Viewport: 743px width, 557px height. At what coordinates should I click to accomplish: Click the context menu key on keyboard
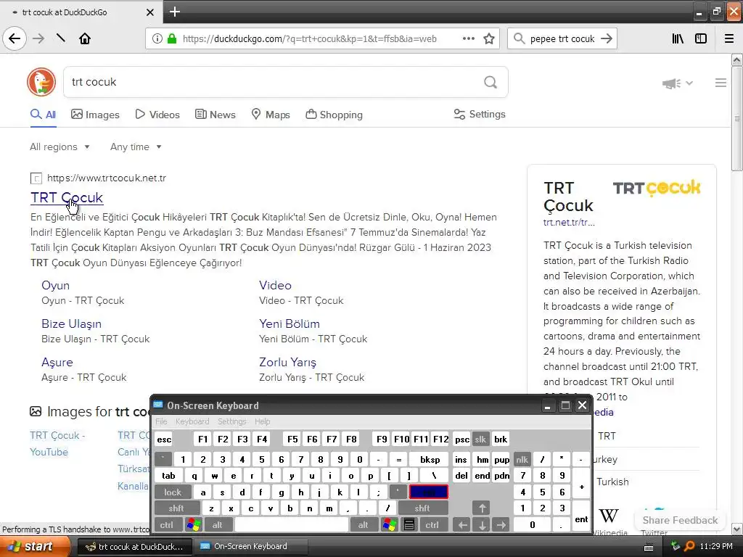click(x=409, y=525)
